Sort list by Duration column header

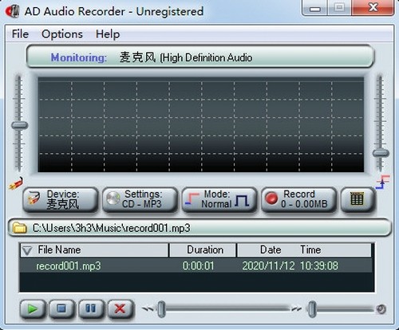[203, 250]
